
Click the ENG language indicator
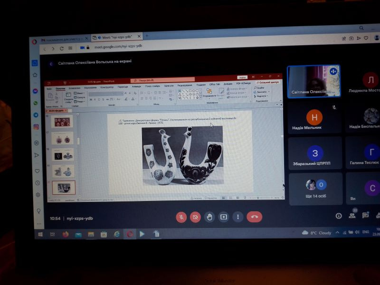pos(365,232)
